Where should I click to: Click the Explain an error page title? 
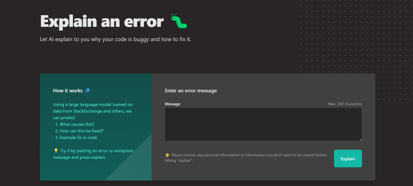tap(102, 21)
